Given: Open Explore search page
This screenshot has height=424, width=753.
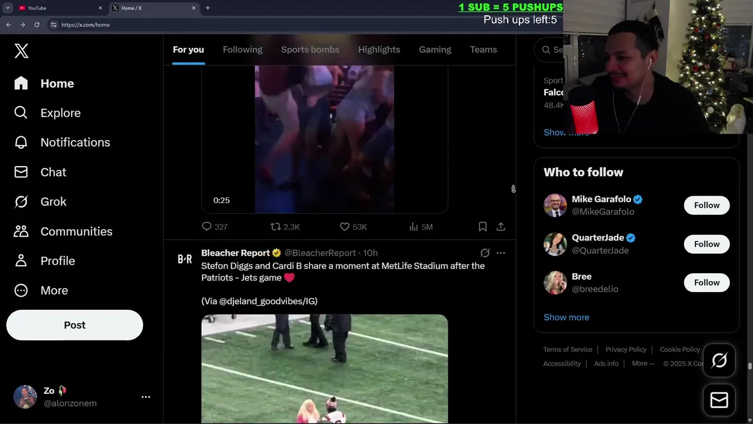Looking at the screenshot, I should 47,113.
